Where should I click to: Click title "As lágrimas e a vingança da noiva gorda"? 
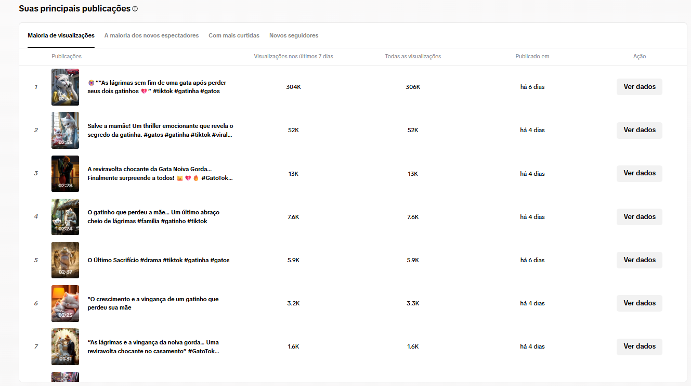coord(153,346)
